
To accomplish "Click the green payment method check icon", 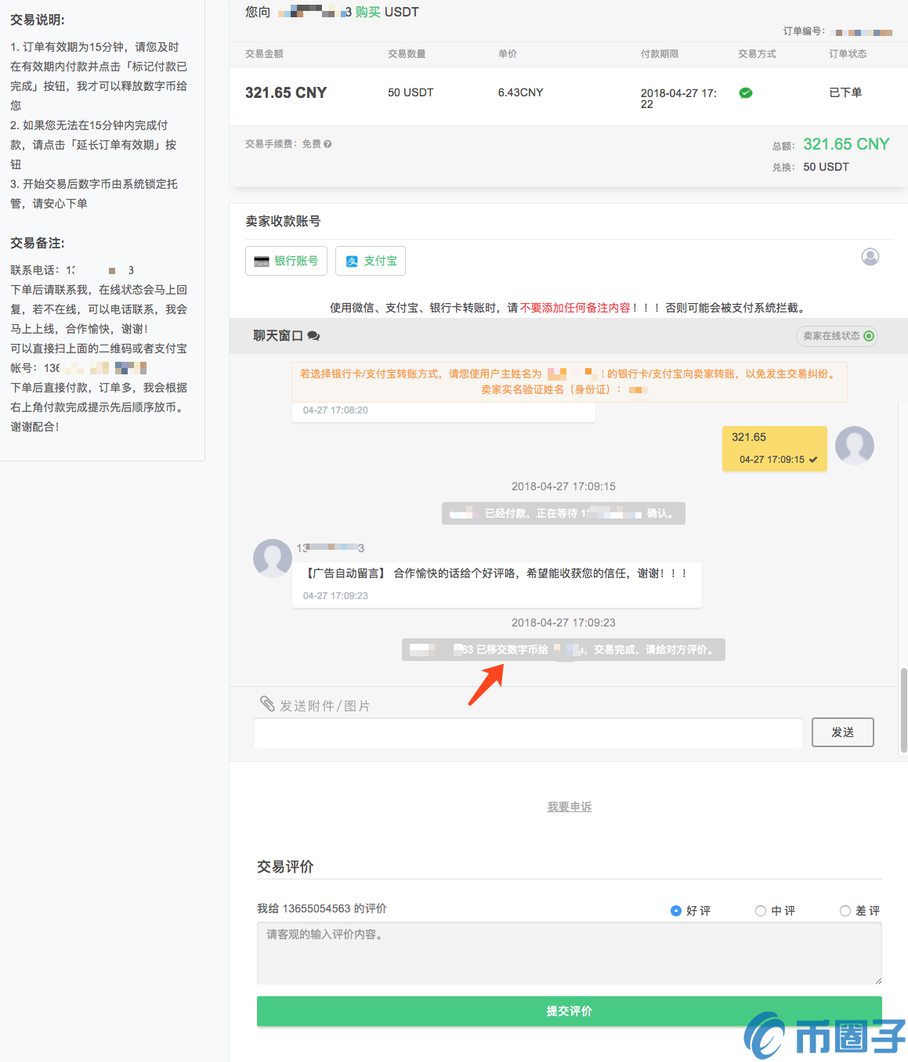I will 746,93.
